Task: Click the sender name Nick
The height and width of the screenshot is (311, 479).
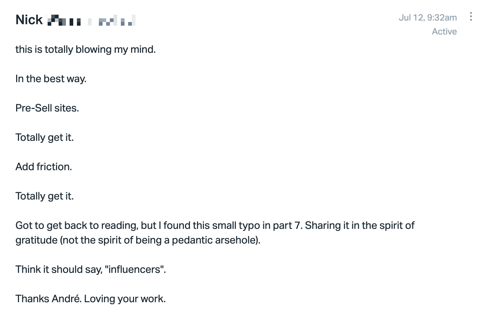Action: tap(29, 20)
